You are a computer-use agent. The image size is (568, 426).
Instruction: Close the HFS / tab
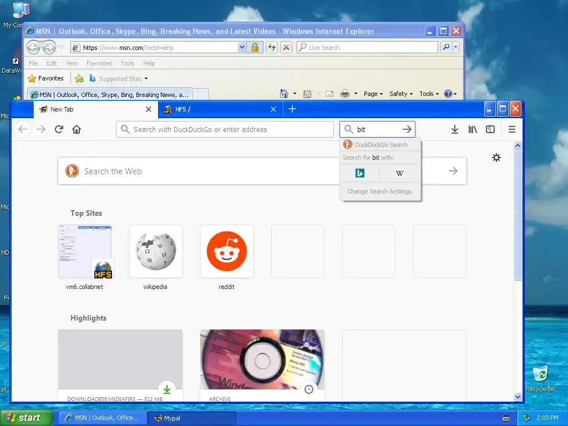273,109
